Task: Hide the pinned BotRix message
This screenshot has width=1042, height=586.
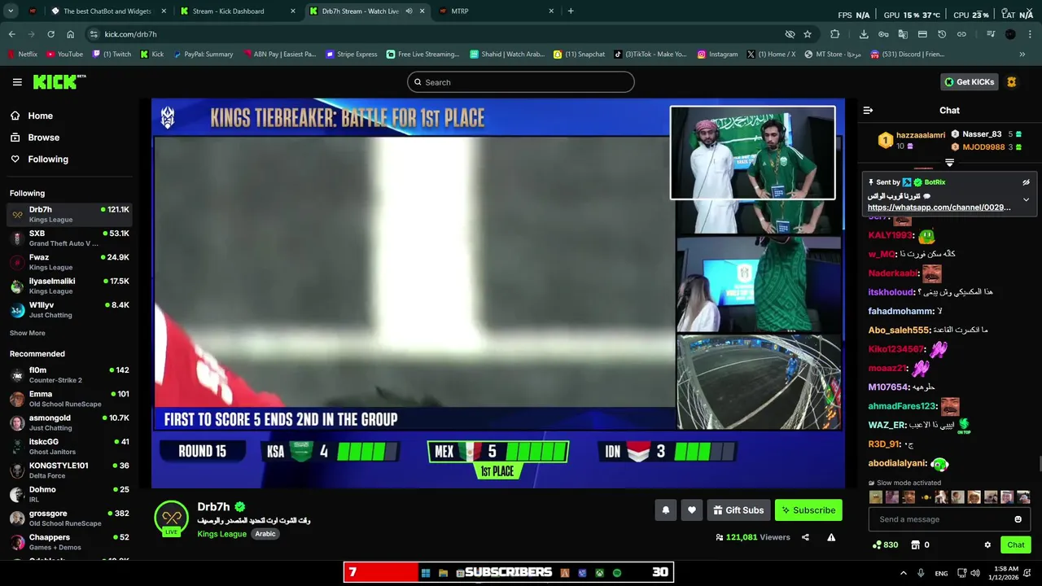Action: [1026, 182]
